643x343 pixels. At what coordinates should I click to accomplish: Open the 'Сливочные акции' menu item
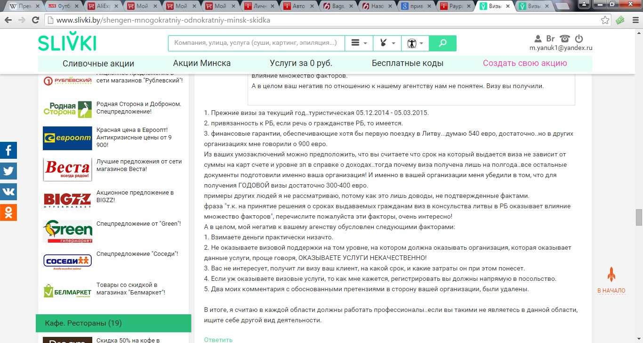pos(98,64)
